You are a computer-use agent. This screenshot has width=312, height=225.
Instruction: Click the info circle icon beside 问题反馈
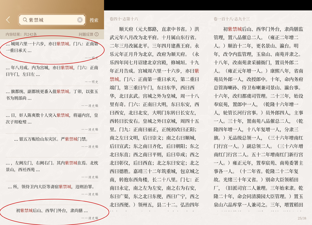coord(97,34)
